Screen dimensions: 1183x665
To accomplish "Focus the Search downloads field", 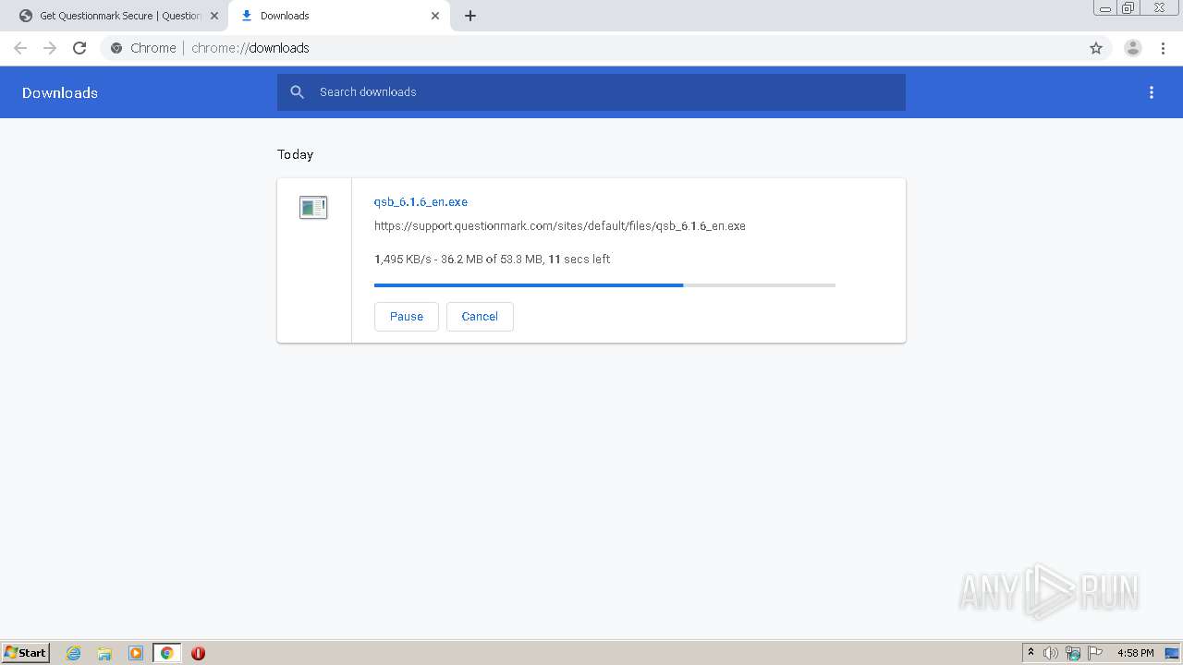I will pyautogui.click(x=591, y=92).
